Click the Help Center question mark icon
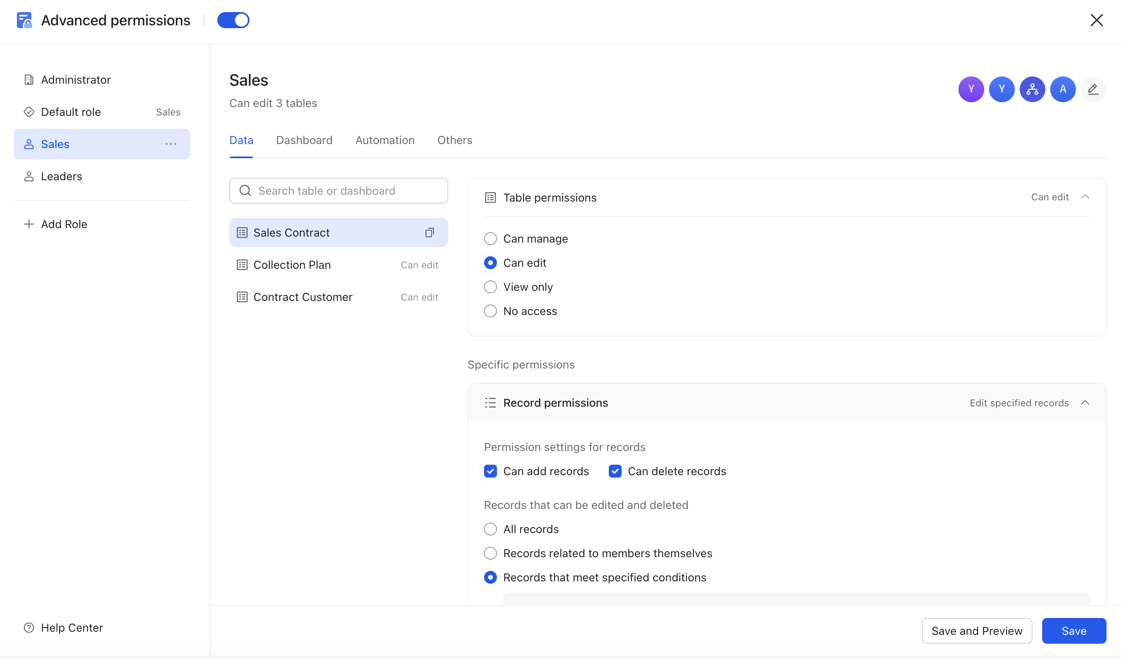The image size is (1121, 659). click(x=29, y=628)
